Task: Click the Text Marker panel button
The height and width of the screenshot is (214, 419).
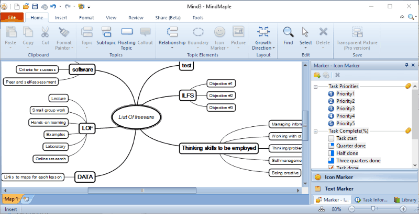Action: pyautogui.click(x=365, y=189)
